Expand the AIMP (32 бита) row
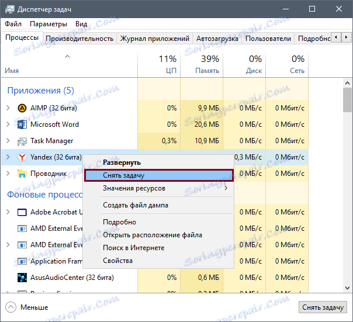Screen dimensions: 353x322 8,108
